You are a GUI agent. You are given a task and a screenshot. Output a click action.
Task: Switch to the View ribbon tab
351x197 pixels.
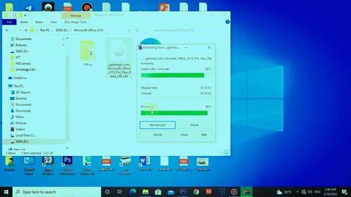pos(54,22)
